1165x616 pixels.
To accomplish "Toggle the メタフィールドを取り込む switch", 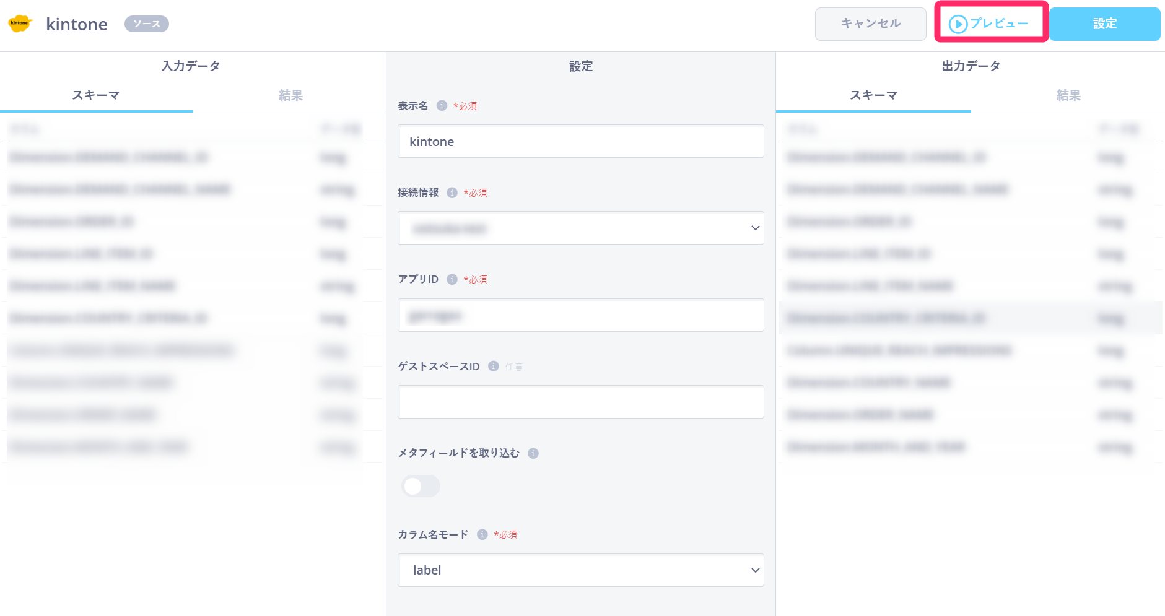I will pyautogui.click(x=421, y=486).
